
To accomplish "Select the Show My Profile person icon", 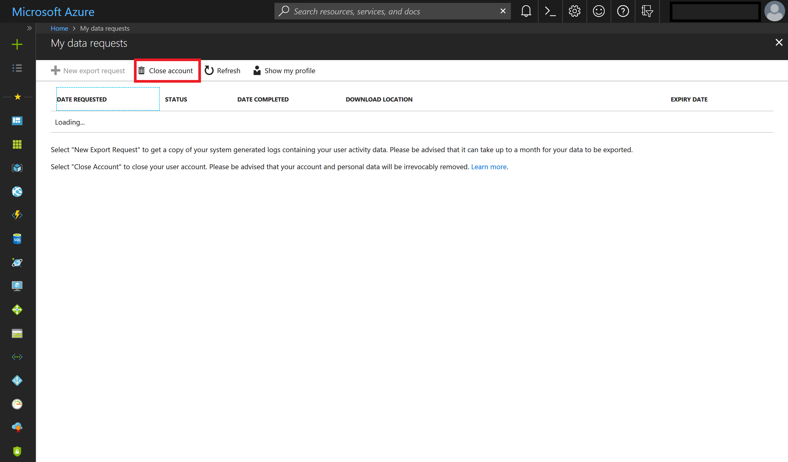I will pos(257,70).
